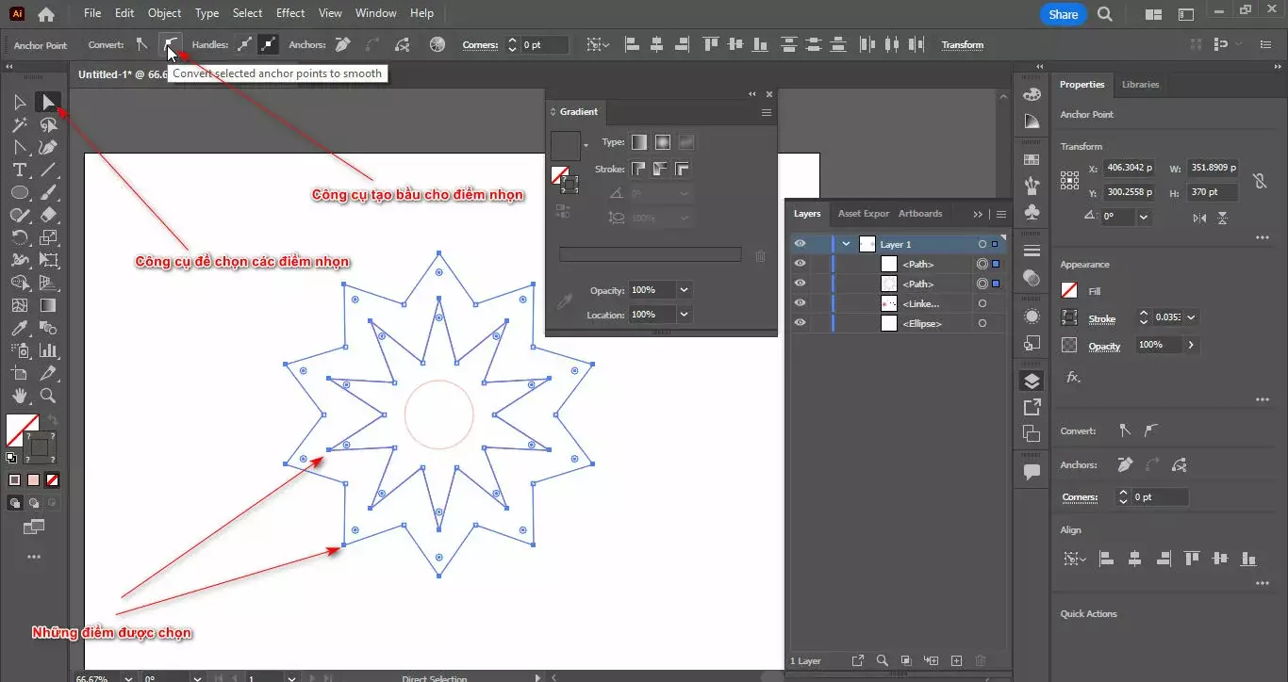Select the Direct Selection tool
This screenshot has height=682, width=1288.
click(48, 102)
